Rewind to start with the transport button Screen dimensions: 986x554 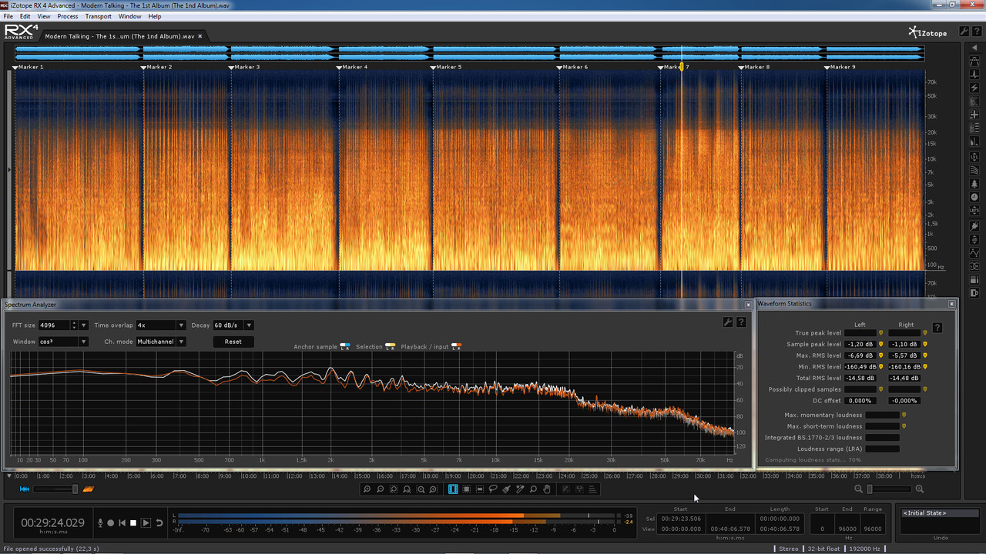[x=122, y=523]
